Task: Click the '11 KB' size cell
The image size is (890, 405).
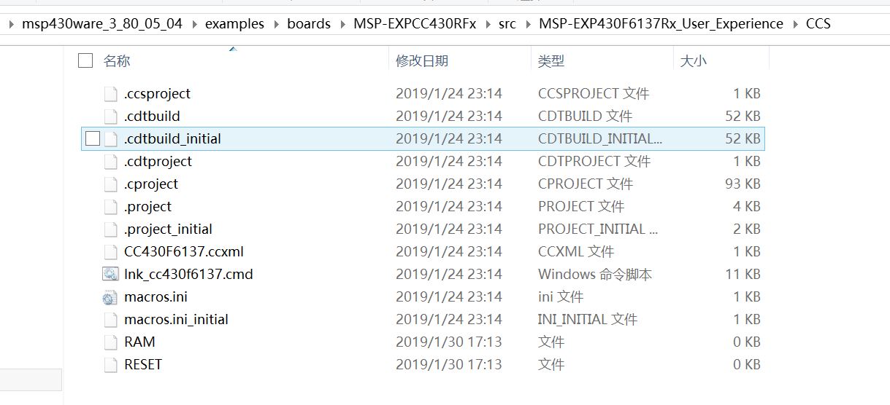Action: point(743,275)
